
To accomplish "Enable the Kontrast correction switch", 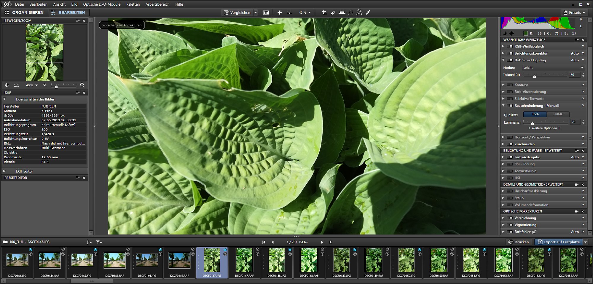I will pyautogui.click(x=510, y=85).
